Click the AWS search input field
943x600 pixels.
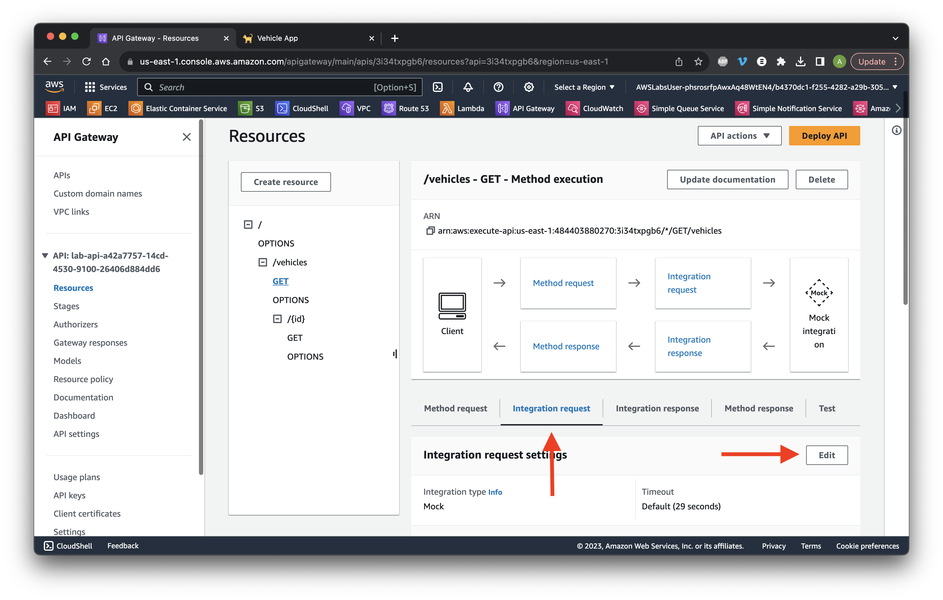pyautogui.click(x=280, y=87)
